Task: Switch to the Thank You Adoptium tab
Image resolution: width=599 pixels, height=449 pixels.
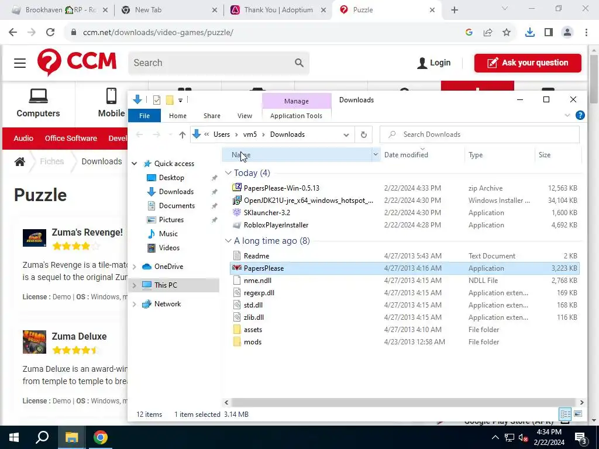Action: (278, 10)
